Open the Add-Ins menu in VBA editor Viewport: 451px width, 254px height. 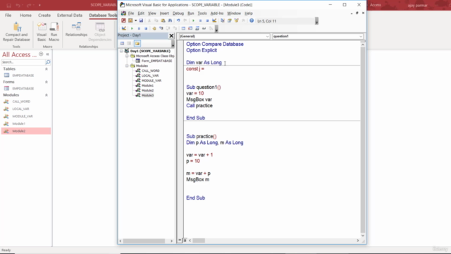click(217, 13)
